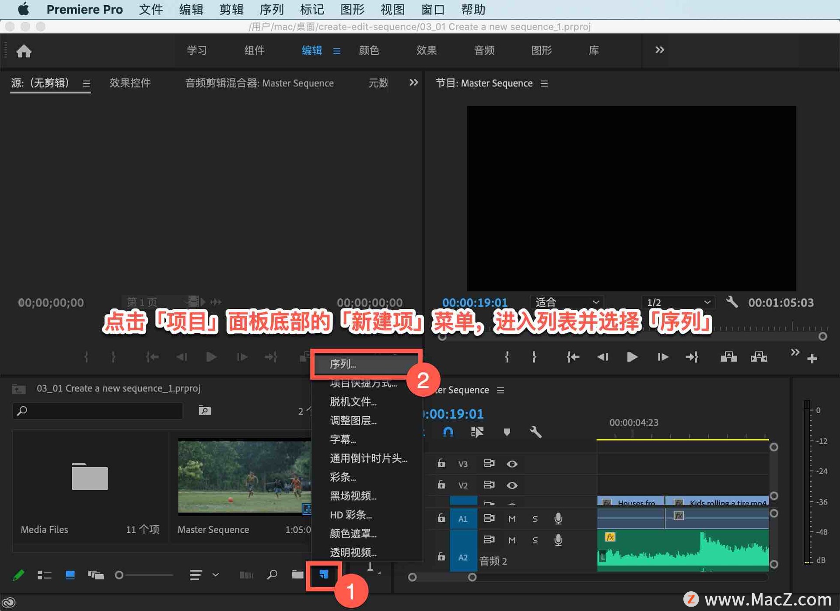Go to In point in Program monitor
The image size is (840, 611).
click(573, 357)
